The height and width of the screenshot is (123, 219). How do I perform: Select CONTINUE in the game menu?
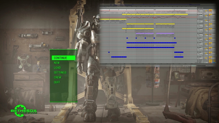pyautogui.click(x=64, y=58)
